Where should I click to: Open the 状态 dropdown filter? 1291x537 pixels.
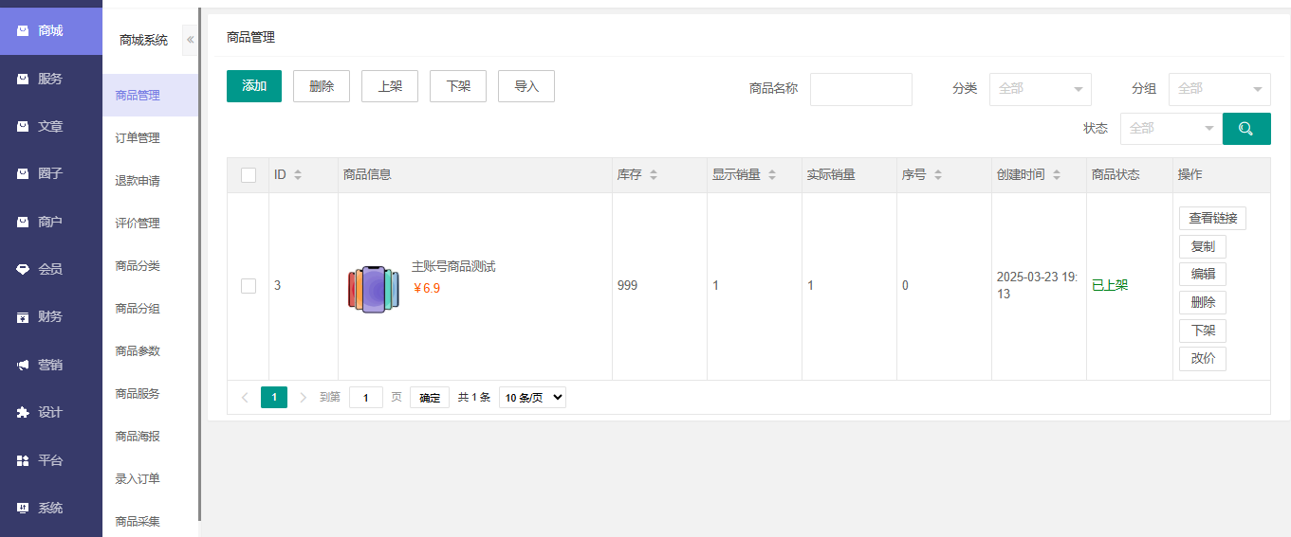1171,129
